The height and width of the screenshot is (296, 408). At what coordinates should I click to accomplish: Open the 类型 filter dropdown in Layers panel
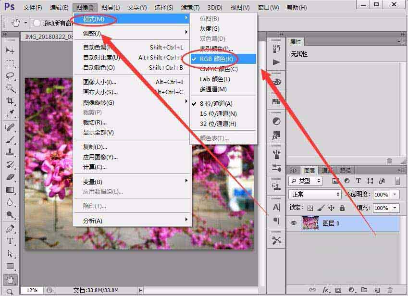[306, 181]
